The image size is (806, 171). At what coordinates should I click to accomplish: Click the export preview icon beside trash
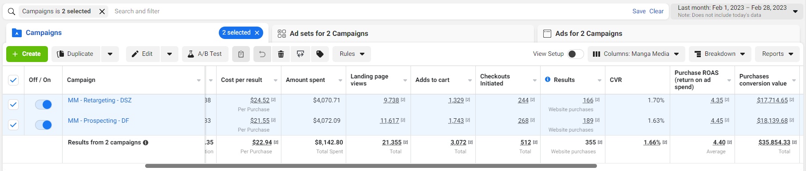pos(300,54)
